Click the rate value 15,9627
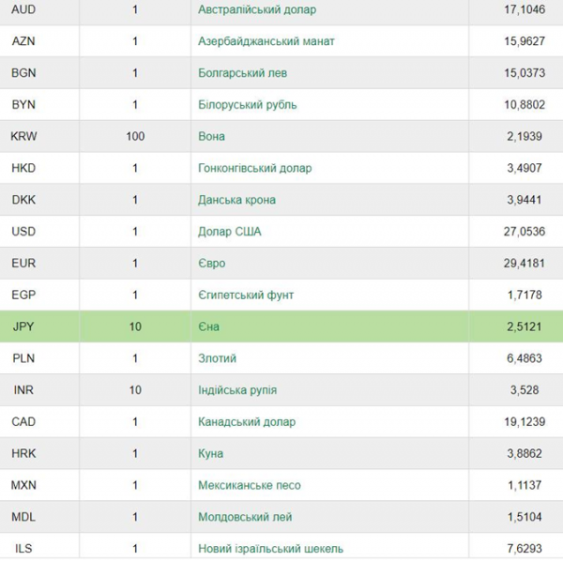 tap(525, 41)
